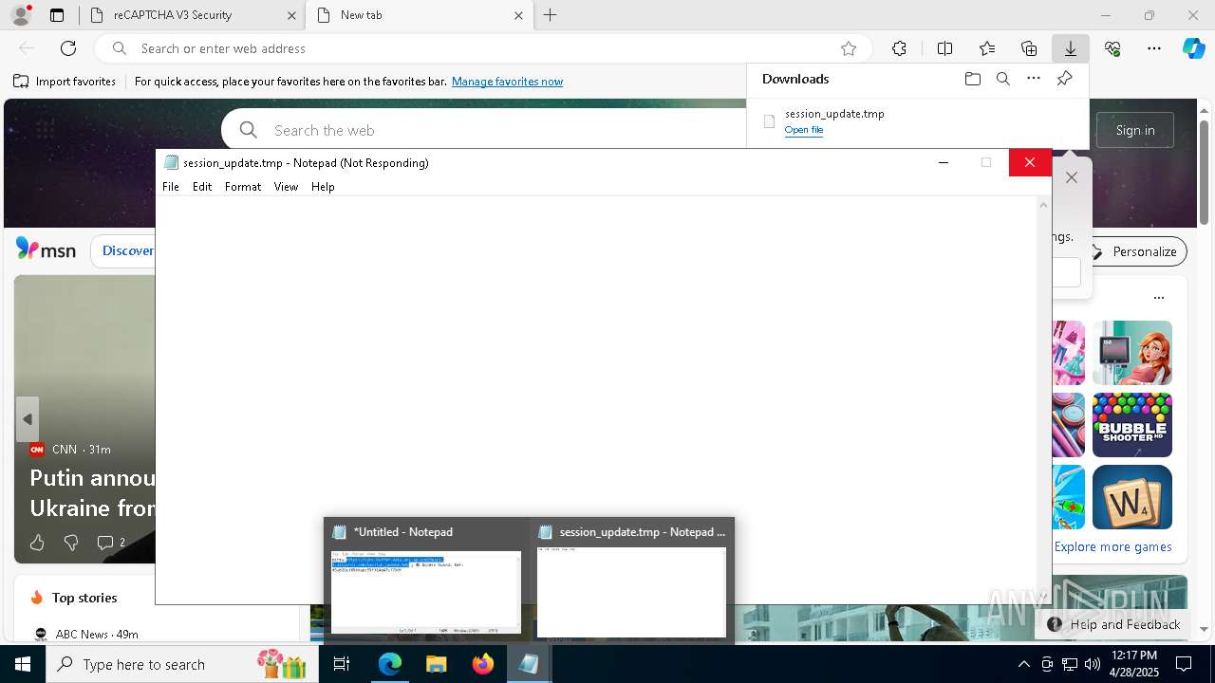Click Notepad's scrollbar up arrow
Viewport: 1215px width, 683px height.
(x=1044, y=204)
